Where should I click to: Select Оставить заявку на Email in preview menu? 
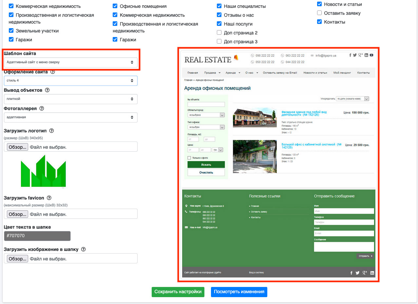(280, 73)
